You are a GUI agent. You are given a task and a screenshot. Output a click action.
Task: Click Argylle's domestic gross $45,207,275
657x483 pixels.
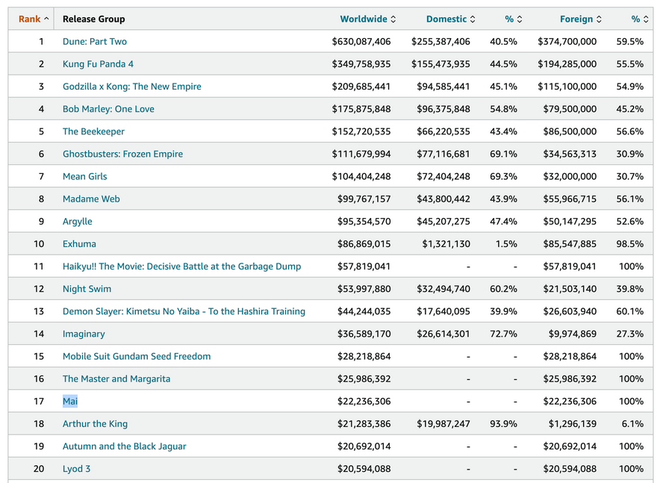(x=443, y=221)
